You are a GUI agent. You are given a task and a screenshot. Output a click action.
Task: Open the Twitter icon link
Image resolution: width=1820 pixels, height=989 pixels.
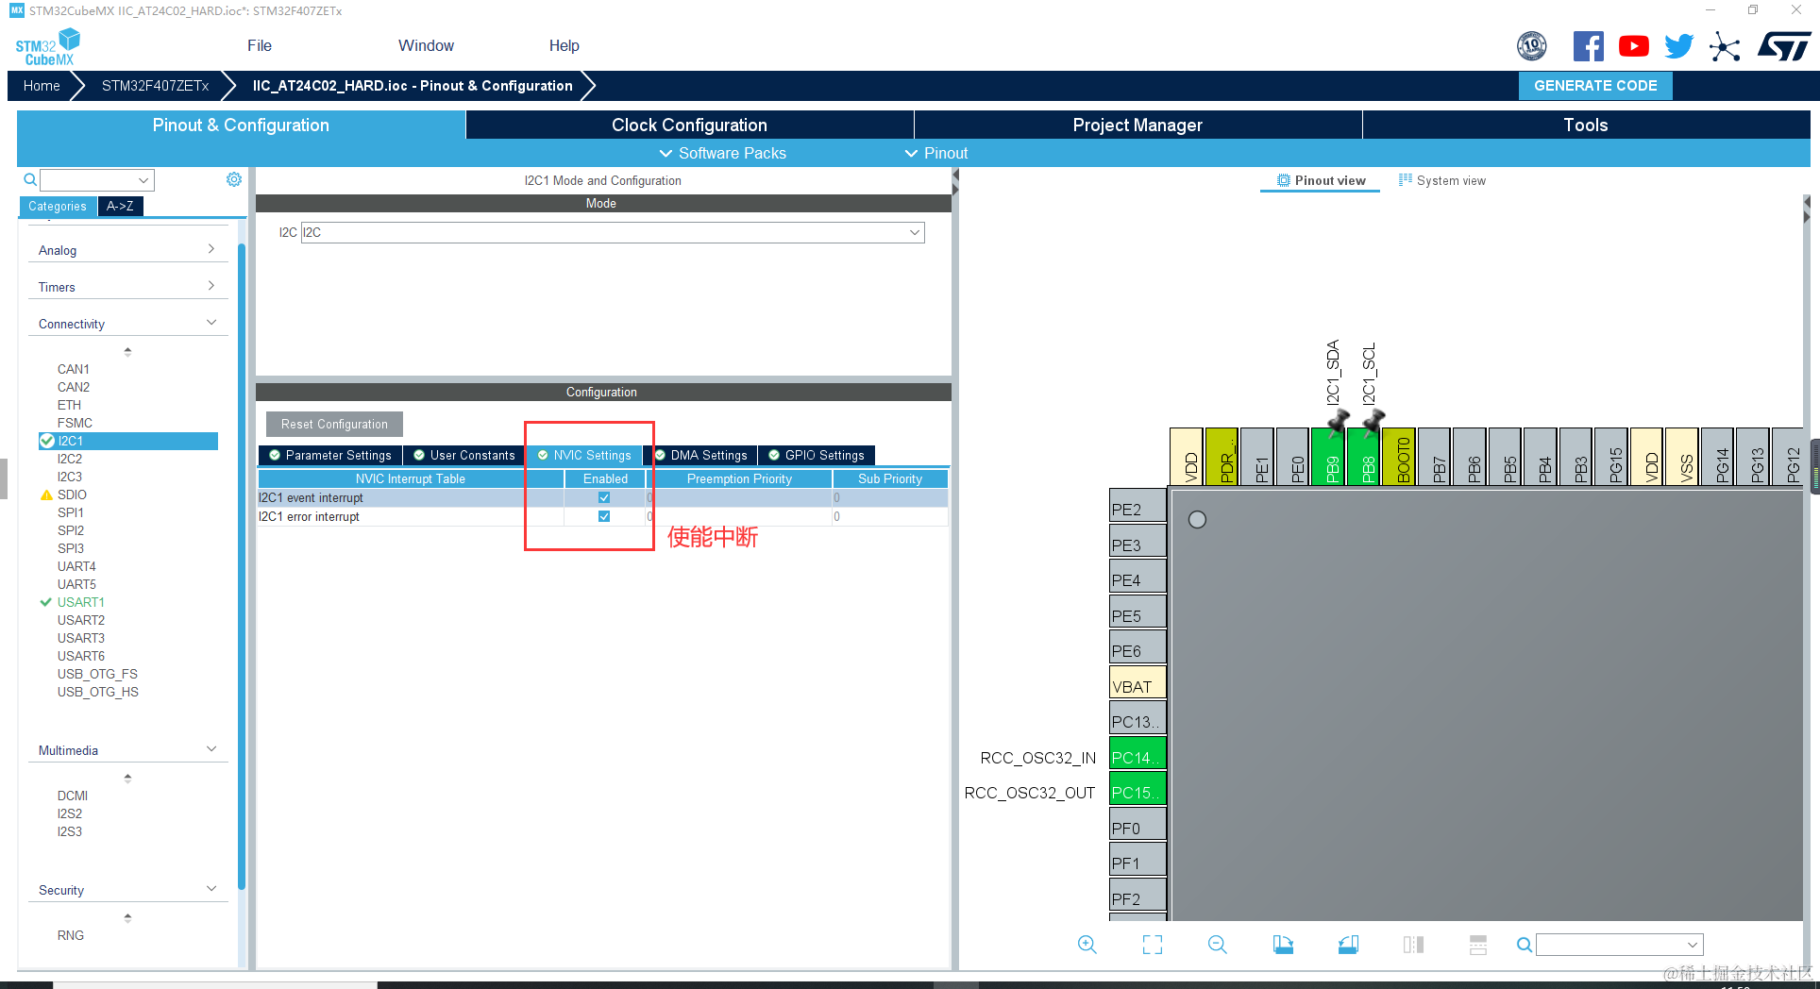click(x=1679, y=45)
